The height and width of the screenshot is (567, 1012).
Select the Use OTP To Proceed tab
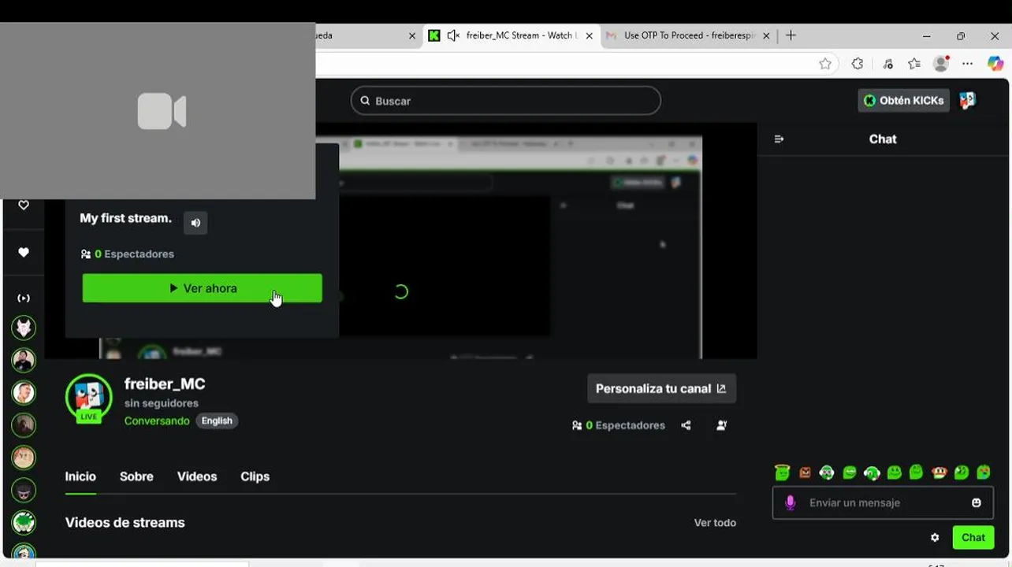click(x=689, y=35)
